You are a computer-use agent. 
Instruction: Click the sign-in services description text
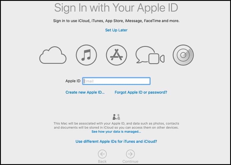116,21
